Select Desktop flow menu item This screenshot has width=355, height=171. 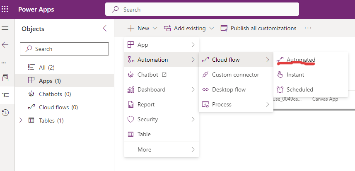[x=236, y=89]
